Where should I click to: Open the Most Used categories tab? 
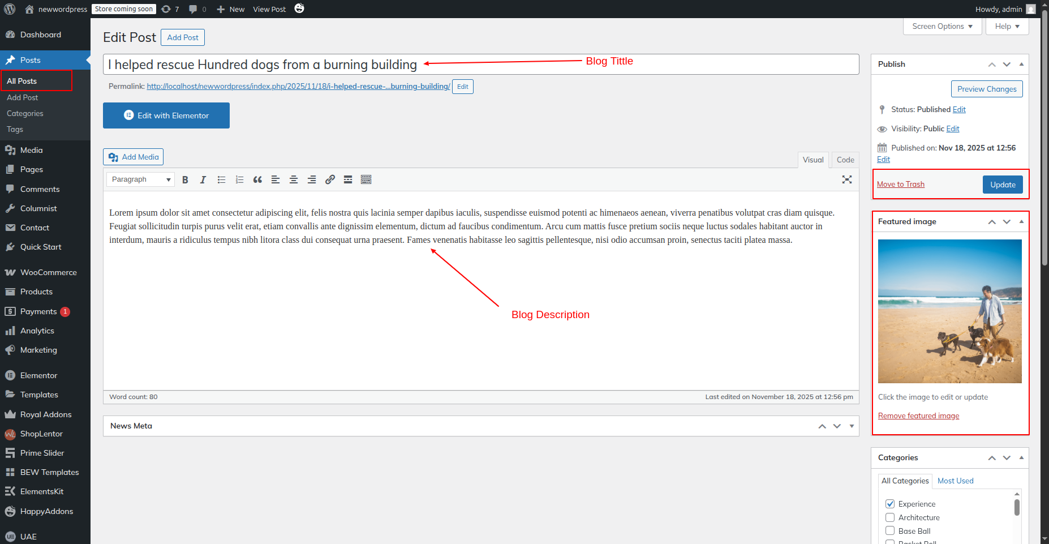click(x=955, y=481)
